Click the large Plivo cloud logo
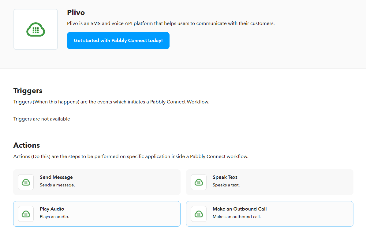366x238 pixels. point(36,30)
